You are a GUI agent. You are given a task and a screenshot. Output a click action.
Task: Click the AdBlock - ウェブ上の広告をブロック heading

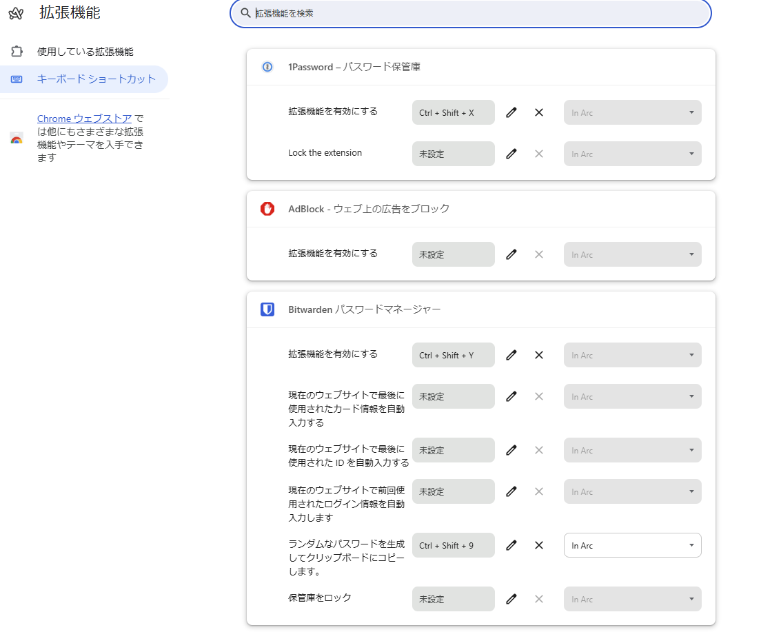click(x=369, y=209)
